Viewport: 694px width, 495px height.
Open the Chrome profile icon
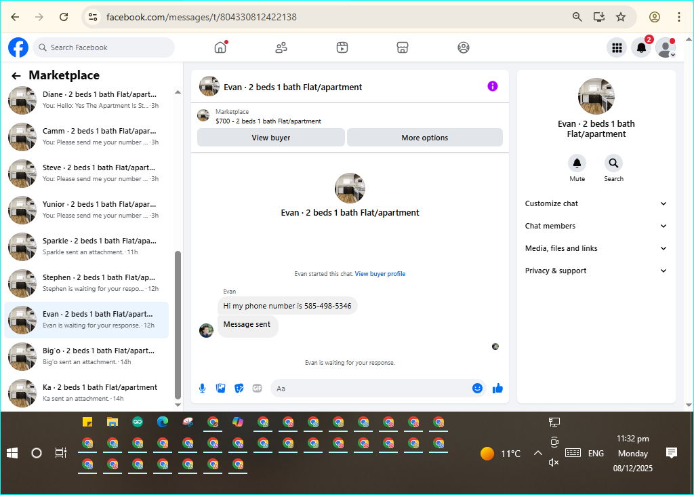click(x=655, y=17)
